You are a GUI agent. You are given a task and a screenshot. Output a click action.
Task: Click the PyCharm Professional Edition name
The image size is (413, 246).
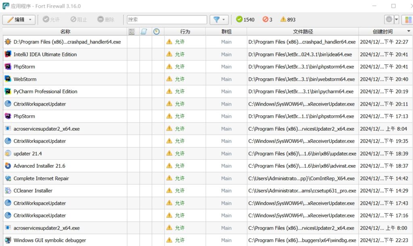45,92
